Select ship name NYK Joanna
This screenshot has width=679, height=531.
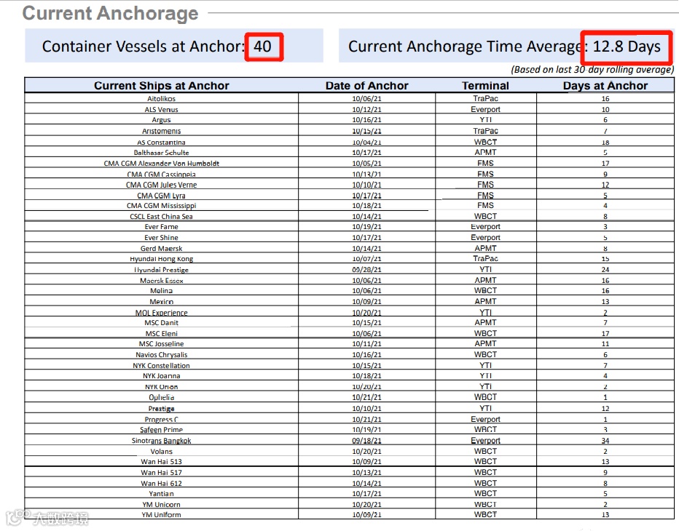click(x=161, y=376)
